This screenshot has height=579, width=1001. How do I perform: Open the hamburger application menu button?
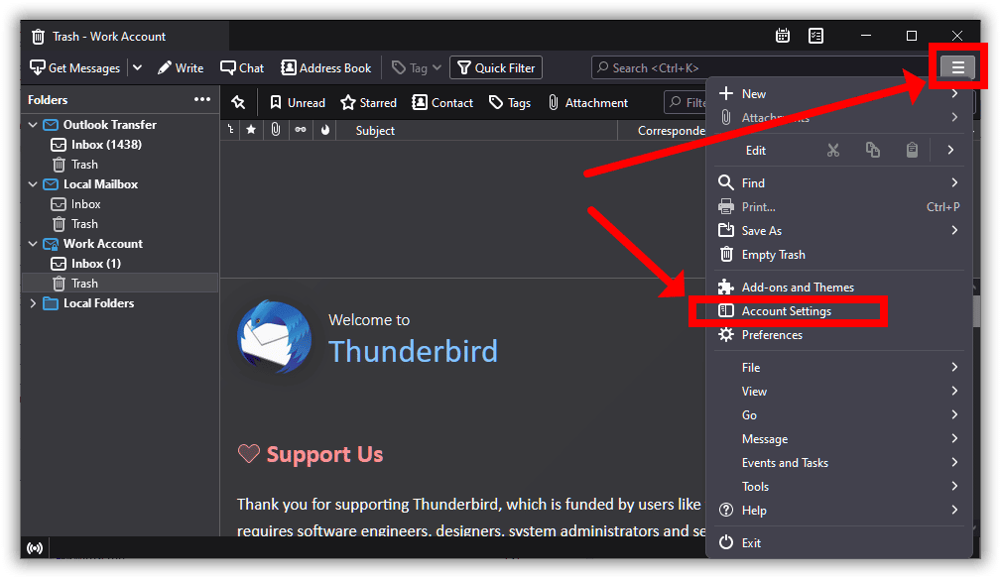pyautogui.click(x=957, y=67)
